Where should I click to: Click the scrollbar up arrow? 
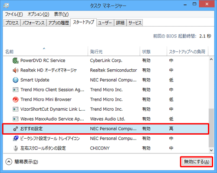pyautogui.click(x=211, y=59)
